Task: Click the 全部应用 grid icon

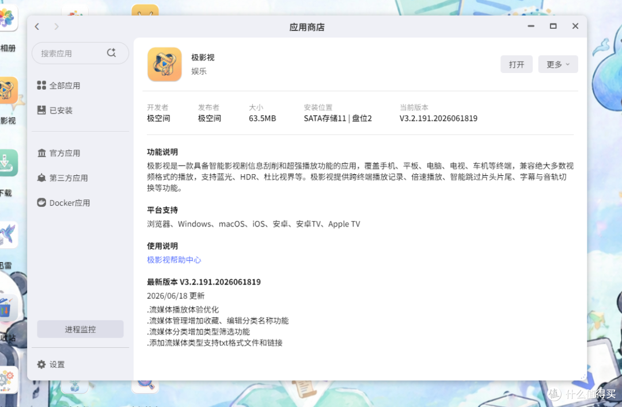Action: (x=41, y=86)
